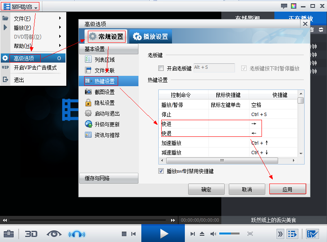327x242 pixels.
Task: Expand the DVD导航(D) submenu arrow
Action: point(60,36)
